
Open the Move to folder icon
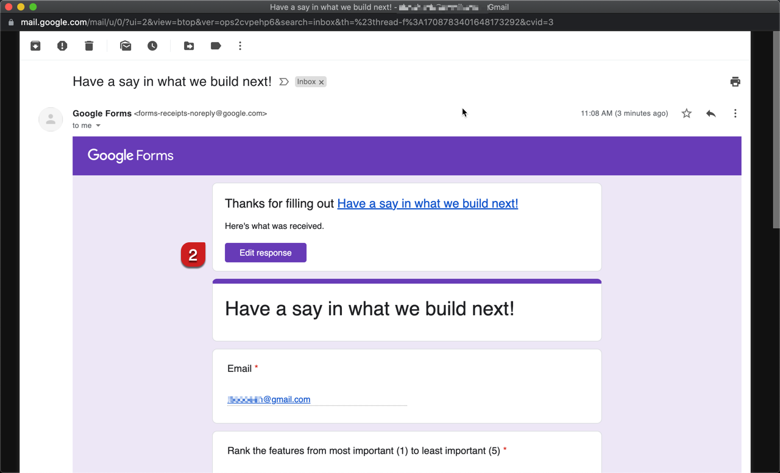189,46
